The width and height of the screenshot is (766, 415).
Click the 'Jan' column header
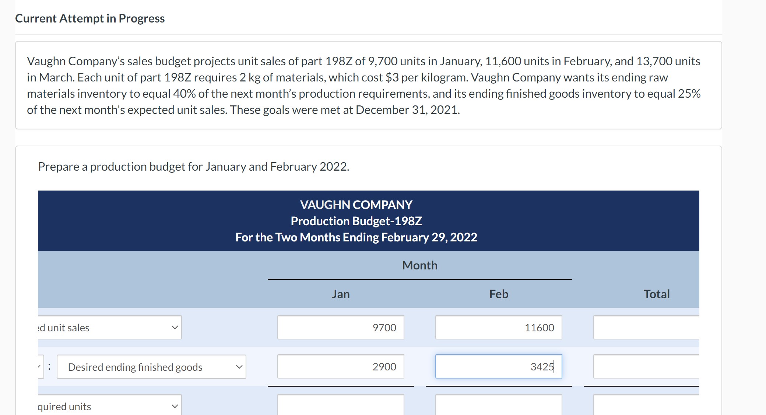(x=340, y=294)
